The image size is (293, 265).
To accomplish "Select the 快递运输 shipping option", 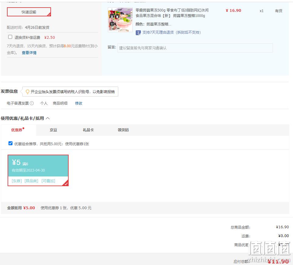I will pos(29,12).
